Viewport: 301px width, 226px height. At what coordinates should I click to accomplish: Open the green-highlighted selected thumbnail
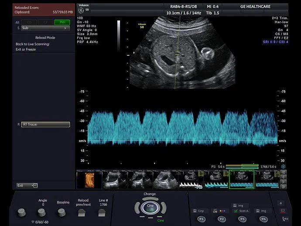click(x=242, y=179)
